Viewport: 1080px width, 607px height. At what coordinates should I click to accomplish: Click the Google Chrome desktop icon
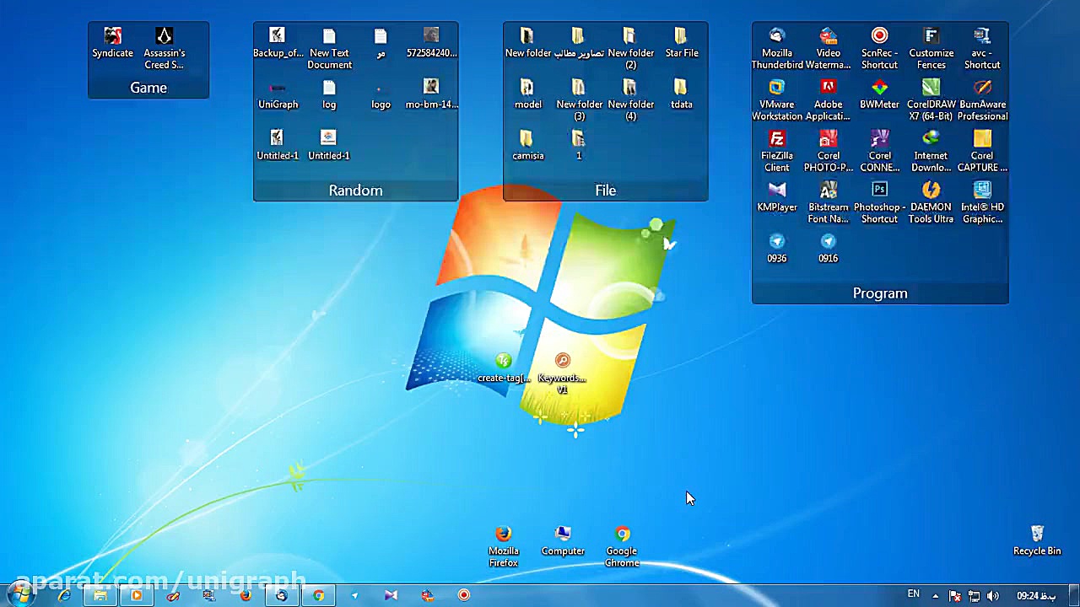[622, 535]
